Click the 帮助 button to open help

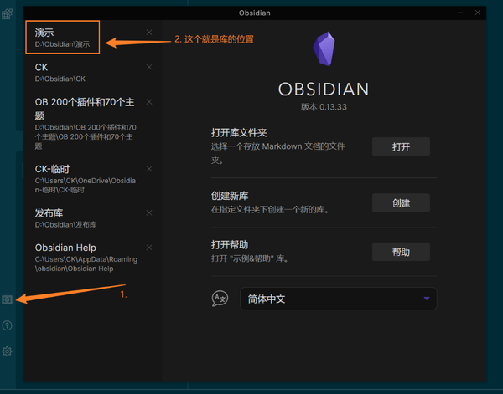click(x=401, y=252)
